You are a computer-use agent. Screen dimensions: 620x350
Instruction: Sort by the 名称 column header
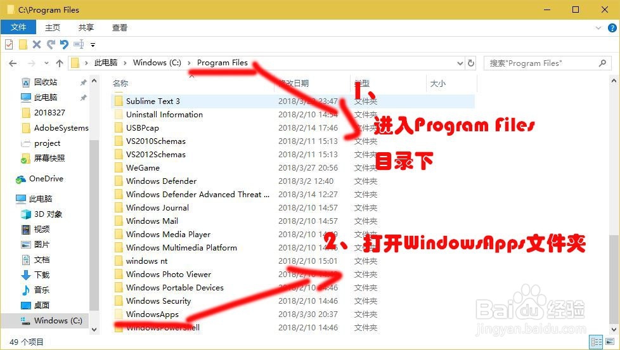point(120,83)
